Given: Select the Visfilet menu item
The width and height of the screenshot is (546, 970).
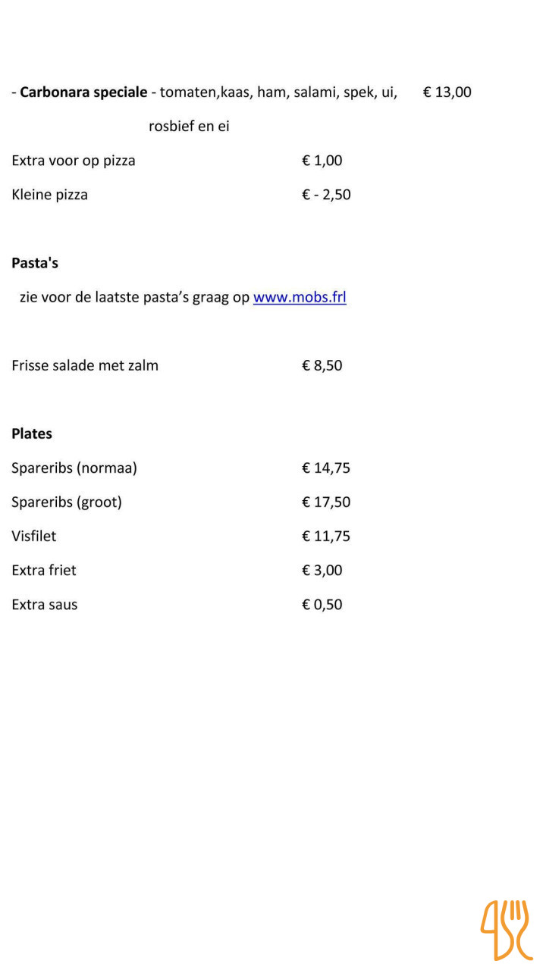Looking at the screenshot, I should [x=34, y=536].
